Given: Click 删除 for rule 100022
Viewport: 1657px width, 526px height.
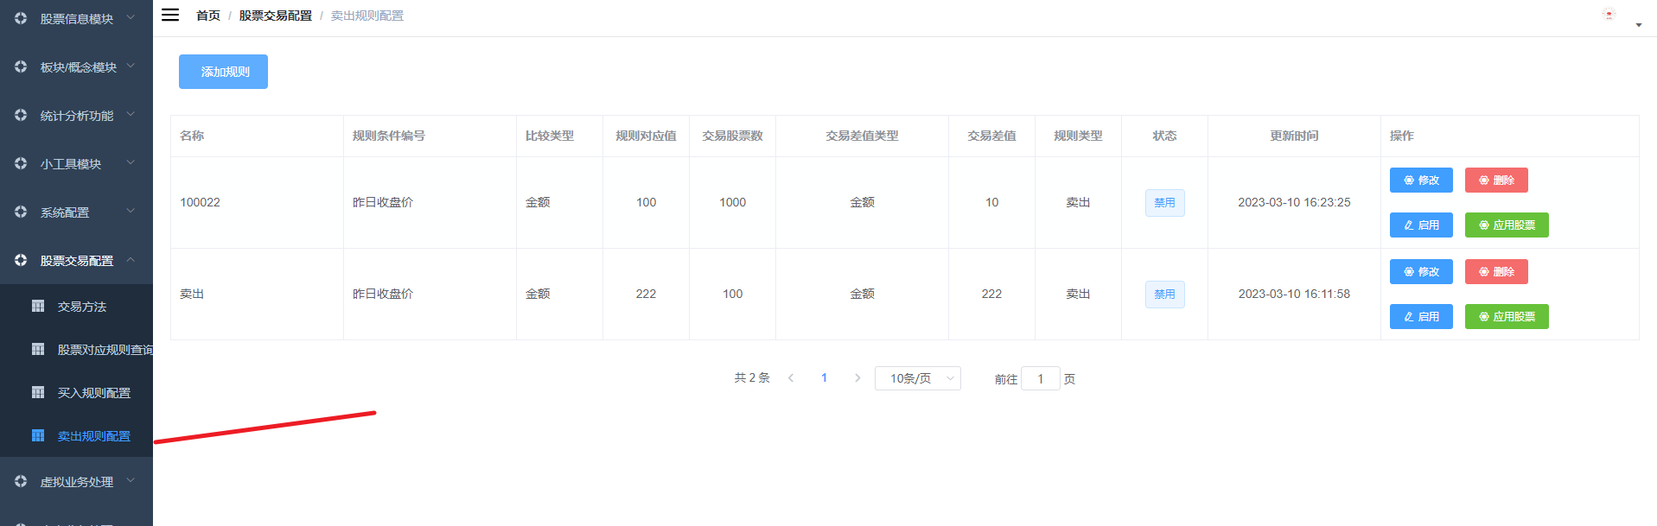Looking at the screenshot, I should coord(1496,180).
